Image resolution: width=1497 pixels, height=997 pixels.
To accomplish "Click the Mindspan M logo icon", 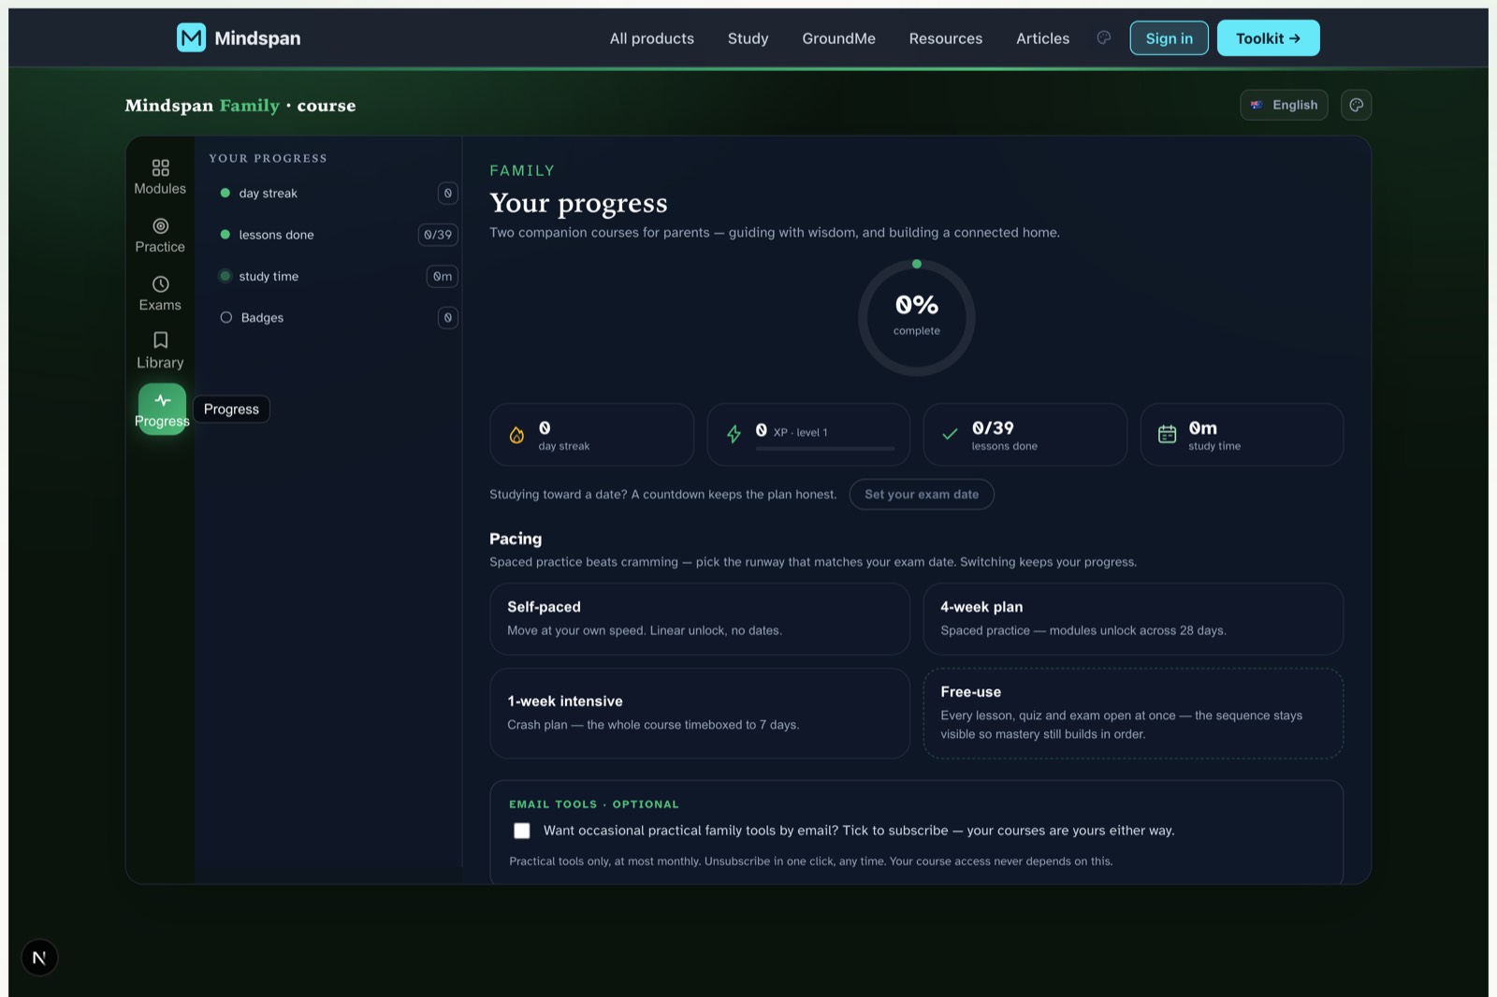I will point(191,37).
